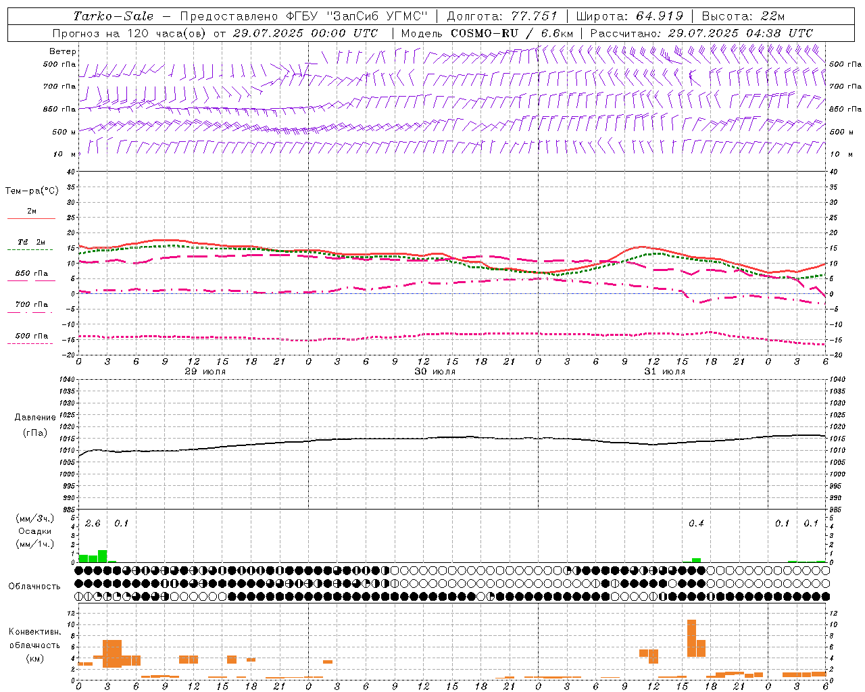865x692 pixels.
Task: Click the Td 2м legend entry
Action: tap(32, 242)
